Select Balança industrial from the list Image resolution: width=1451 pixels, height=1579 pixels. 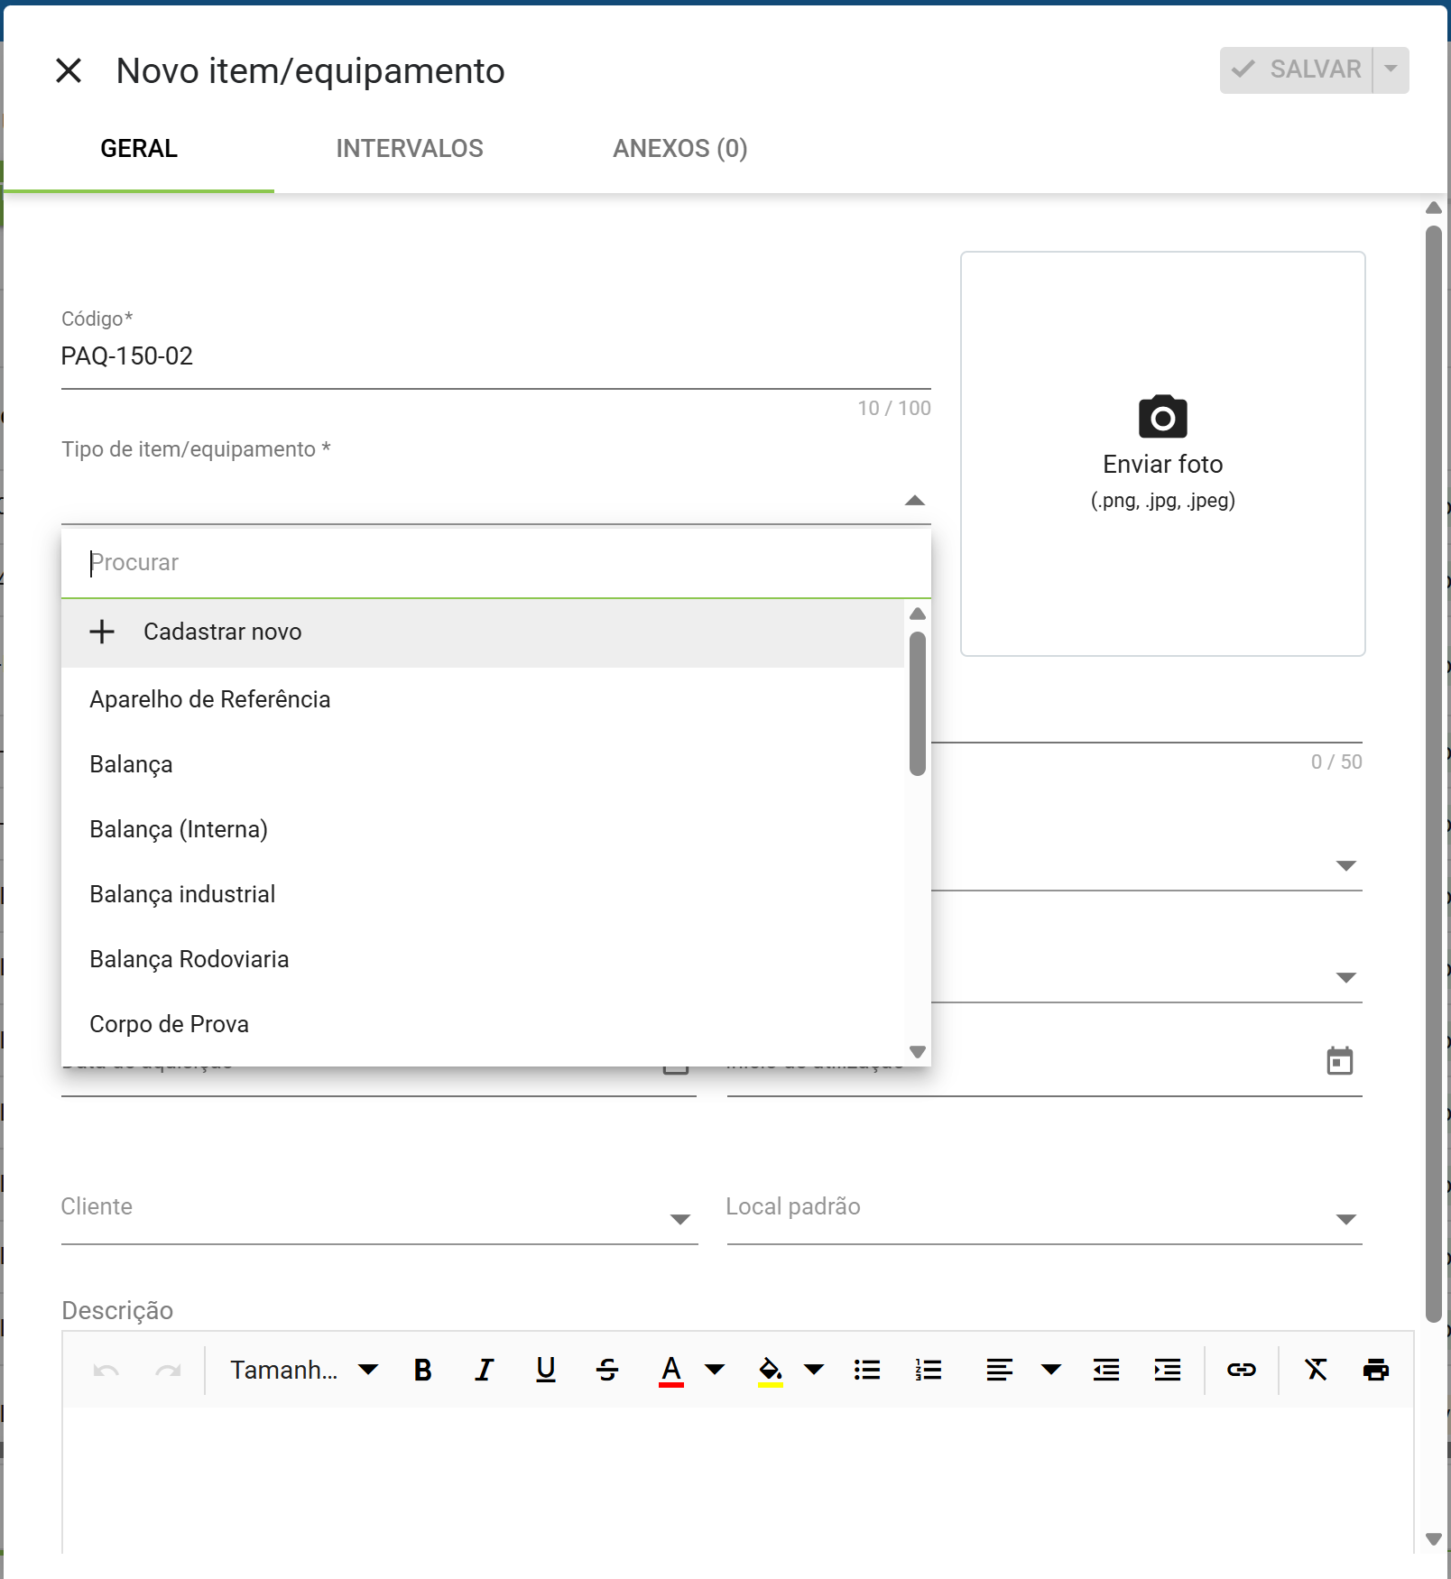[483, 894]
